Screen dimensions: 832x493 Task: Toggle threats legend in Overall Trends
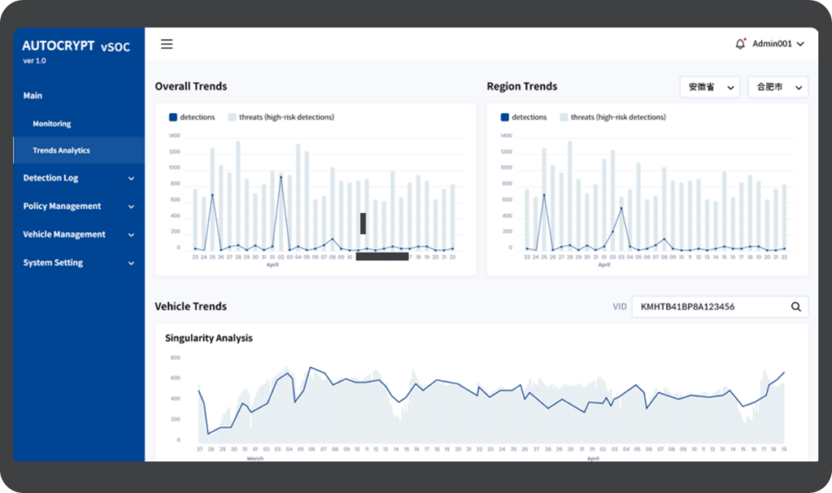coord(281,117)
